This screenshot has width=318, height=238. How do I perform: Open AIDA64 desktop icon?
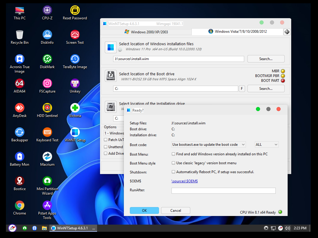coord(19,86)
